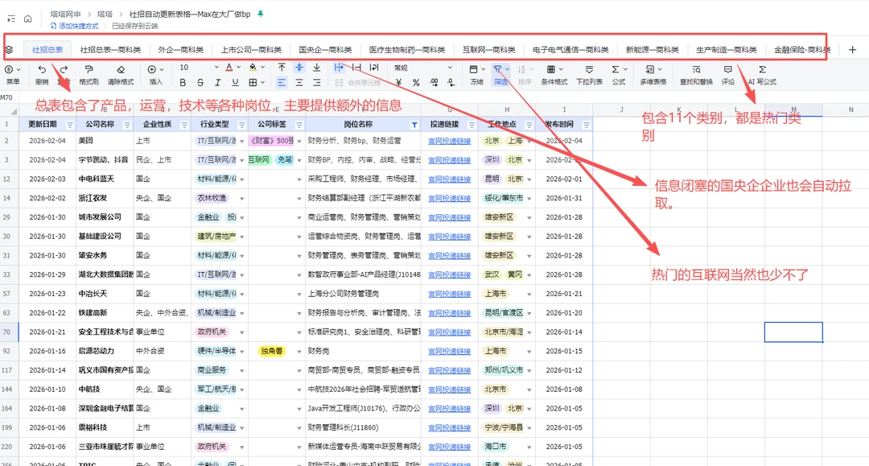Click the comment (评论) icon

tap(727, 70)
